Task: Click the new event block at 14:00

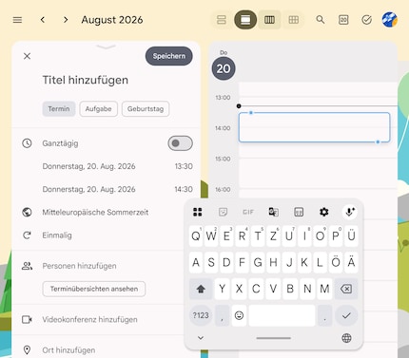Action: (x=314, y=127)
